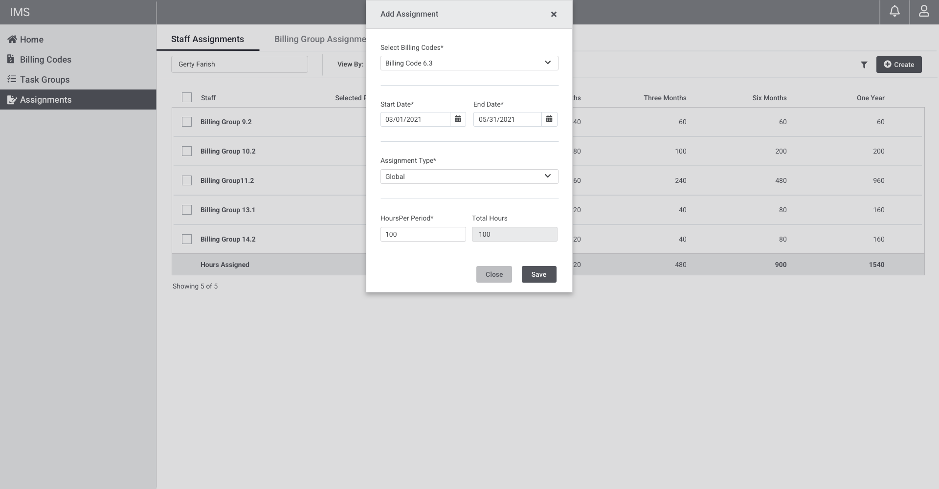939x489 pixels.
Task: Switch to the Staff Assignments tab
Action: click(x=207, y=39)
